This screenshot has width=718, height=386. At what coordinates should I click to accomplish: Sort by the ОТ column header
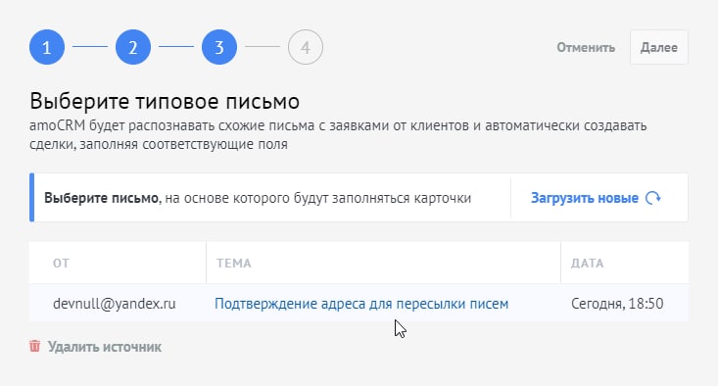[61, 264]
